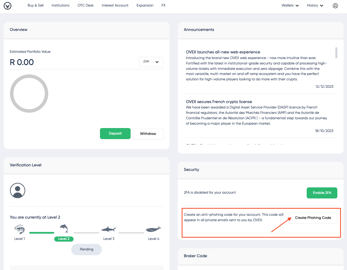
Task: Open the user account profile icon
Action: tap(335, 6)
